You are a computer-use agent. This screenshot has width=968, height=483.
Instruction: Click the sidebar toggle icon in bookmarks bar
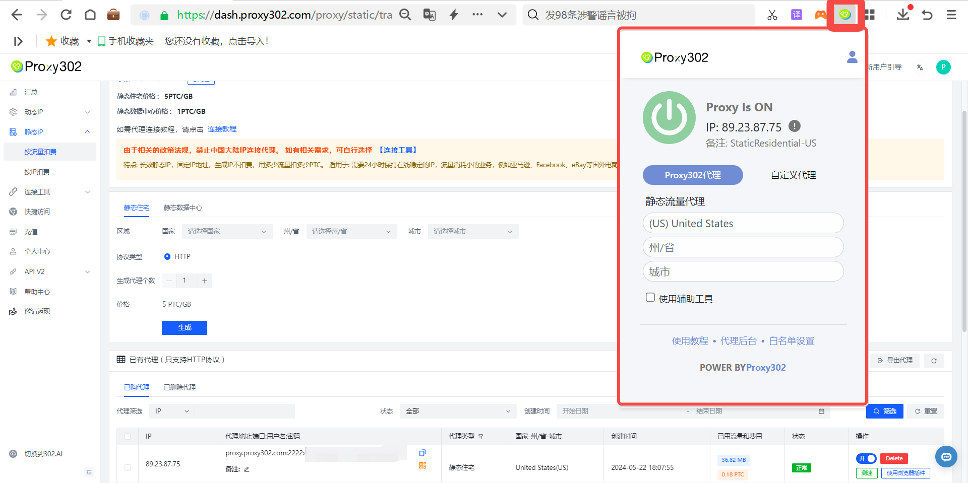point(18,41)
